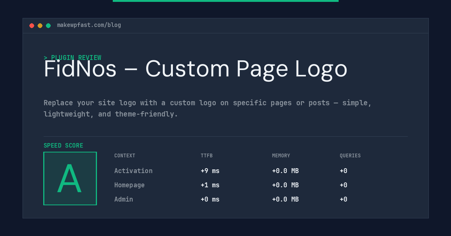Click the '+9 ms' Activation TTFB value
This screenshot has height=236, width=451.
coord(210,171)
